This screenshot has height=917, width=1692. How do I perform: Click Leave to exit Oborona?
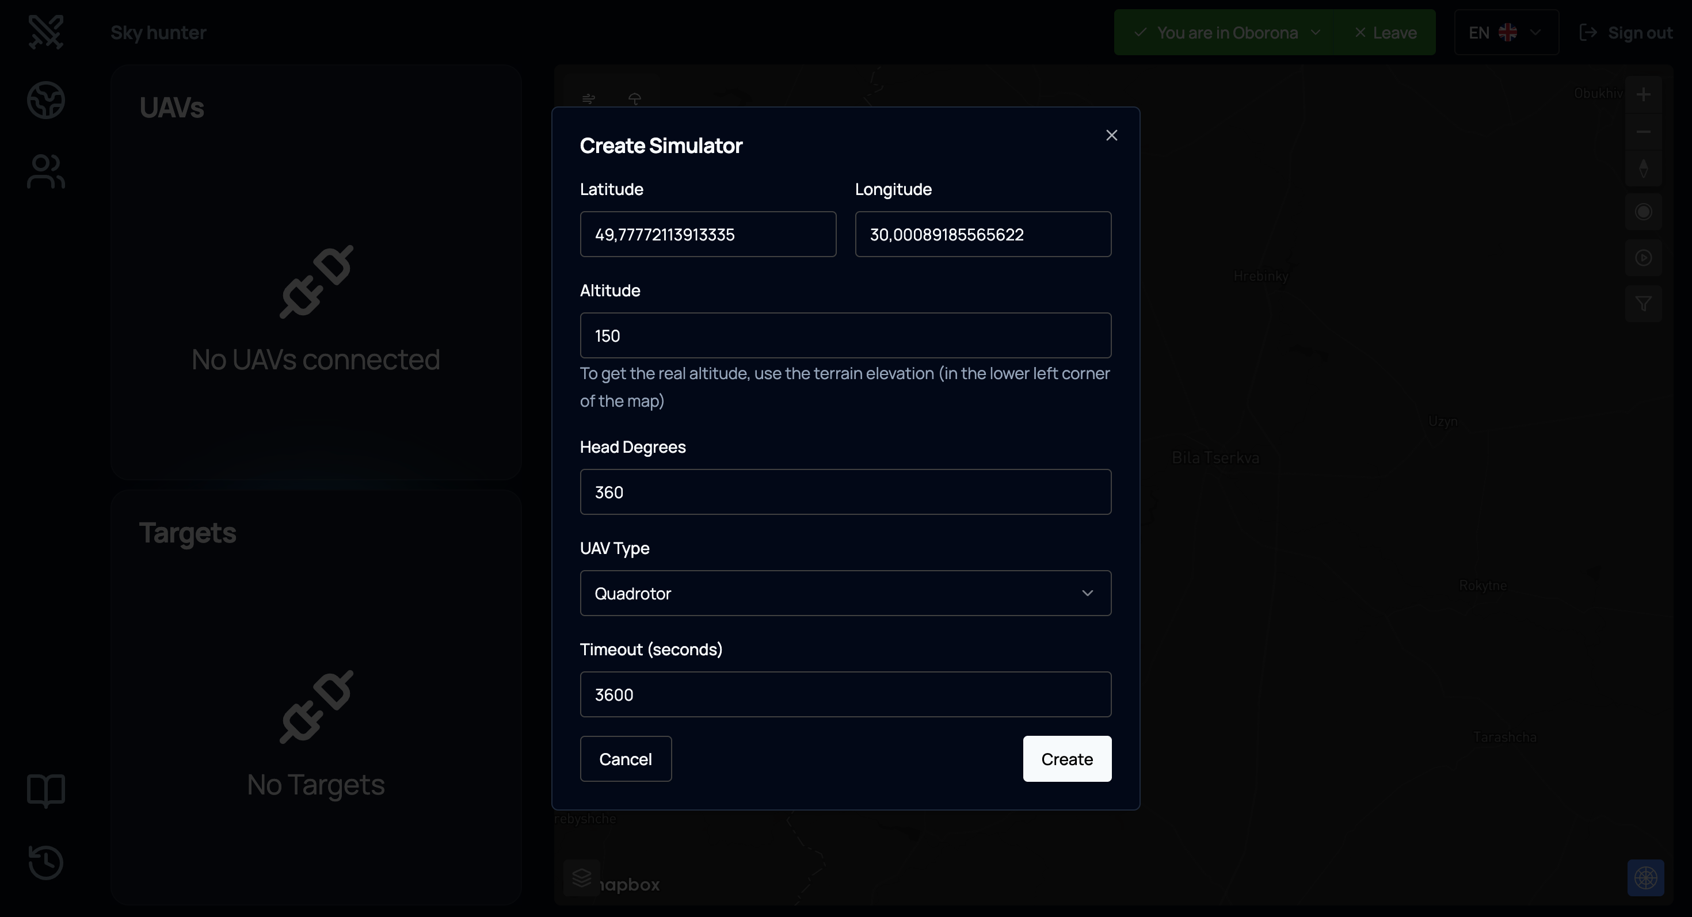point(1386,33)
